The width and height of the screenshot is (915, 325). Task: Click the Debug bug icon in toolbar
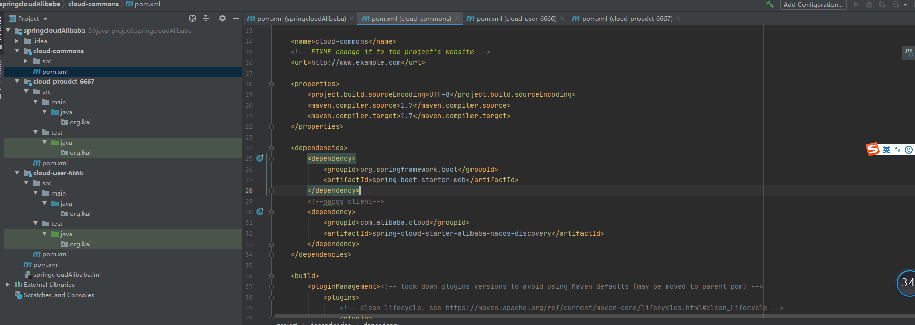[869, 4]
